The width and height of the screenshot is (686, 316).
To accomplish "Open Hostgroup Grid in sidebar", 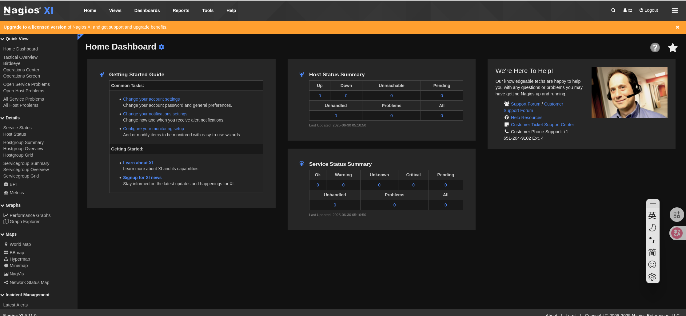I will (18, 155).
